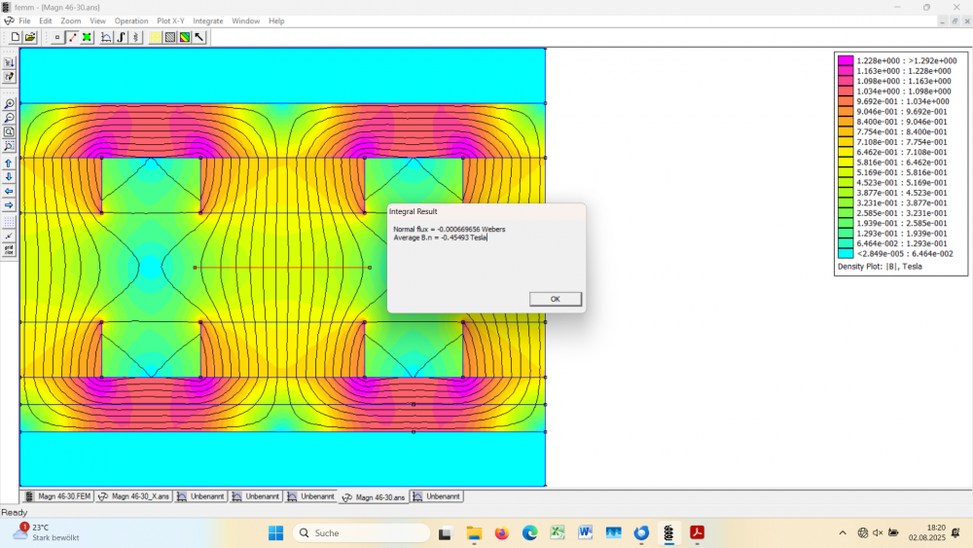The height and width of the screenshot is (548, 973).
Task: Open the Integrate menu
Action: 207,20
